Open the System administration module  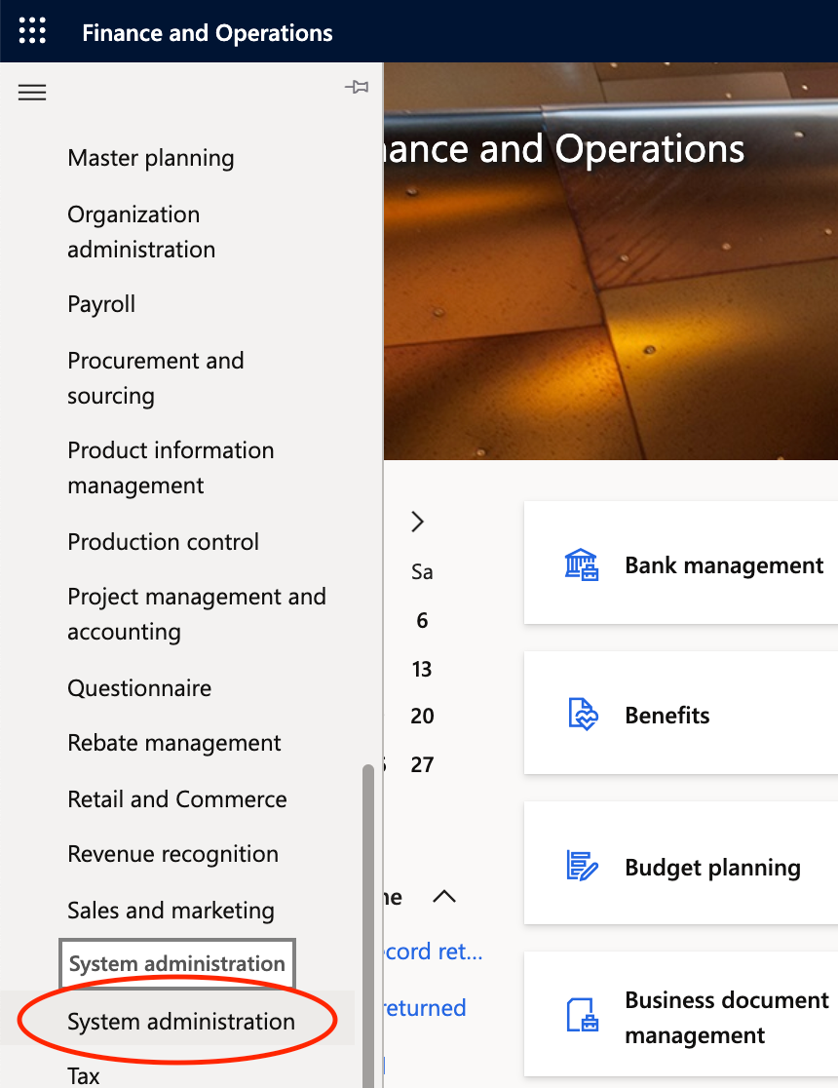(180, 1021)
